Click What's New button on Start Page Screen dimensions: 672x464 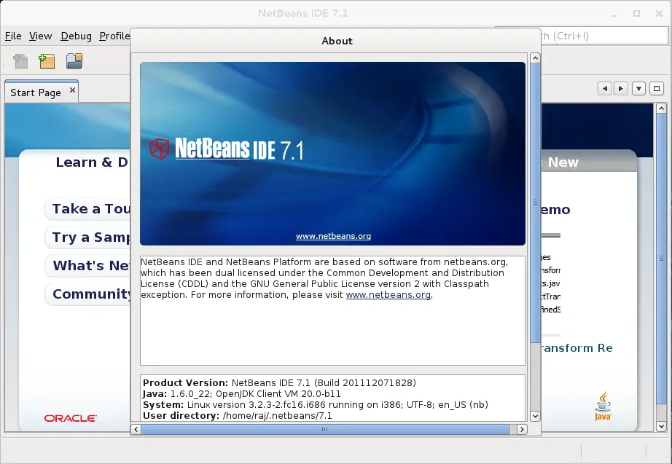point(87,265)
